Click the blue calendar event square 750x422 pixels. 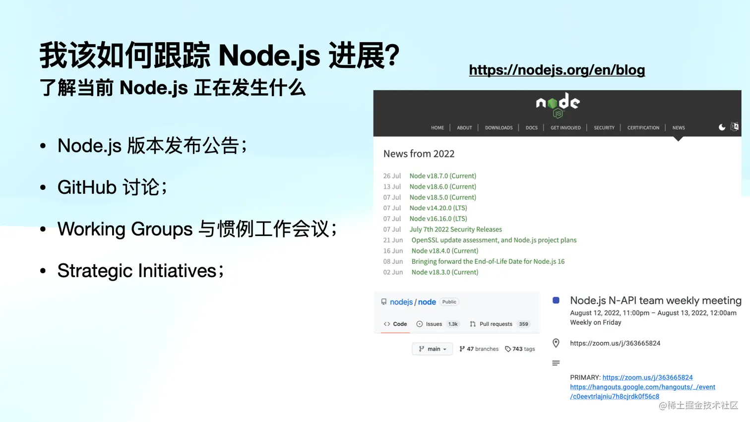point(556,301)
